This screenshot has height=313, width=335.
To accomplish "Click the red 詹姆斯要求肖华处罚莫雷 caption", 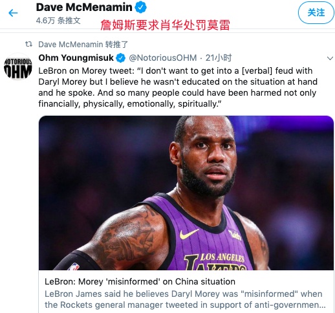I will pyautogui.click(x=165, y=25).
